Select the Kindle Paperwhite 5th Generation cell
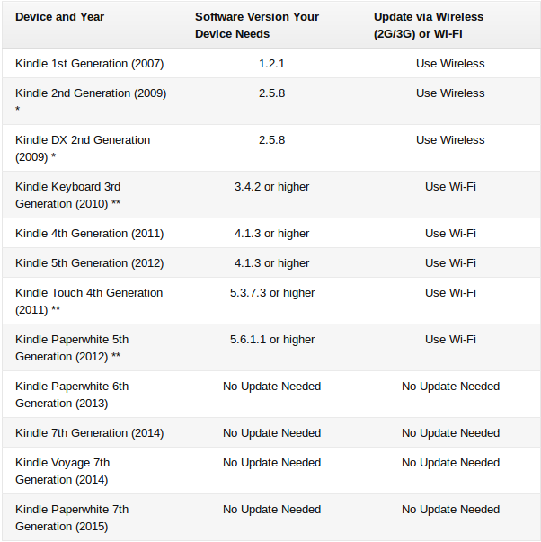541x542 pixels. tap(72, 348)
